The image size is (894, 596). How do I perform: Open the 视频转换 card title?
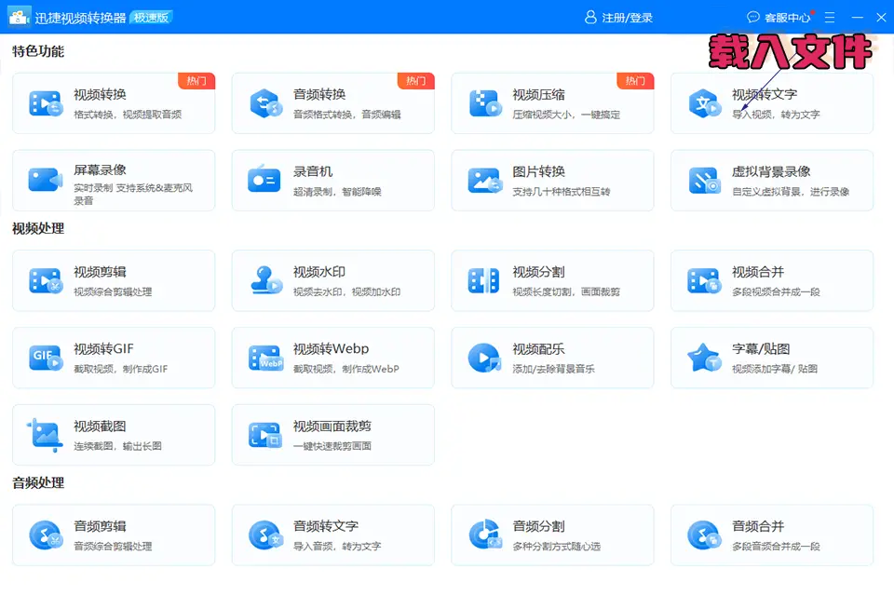(100, 94)
